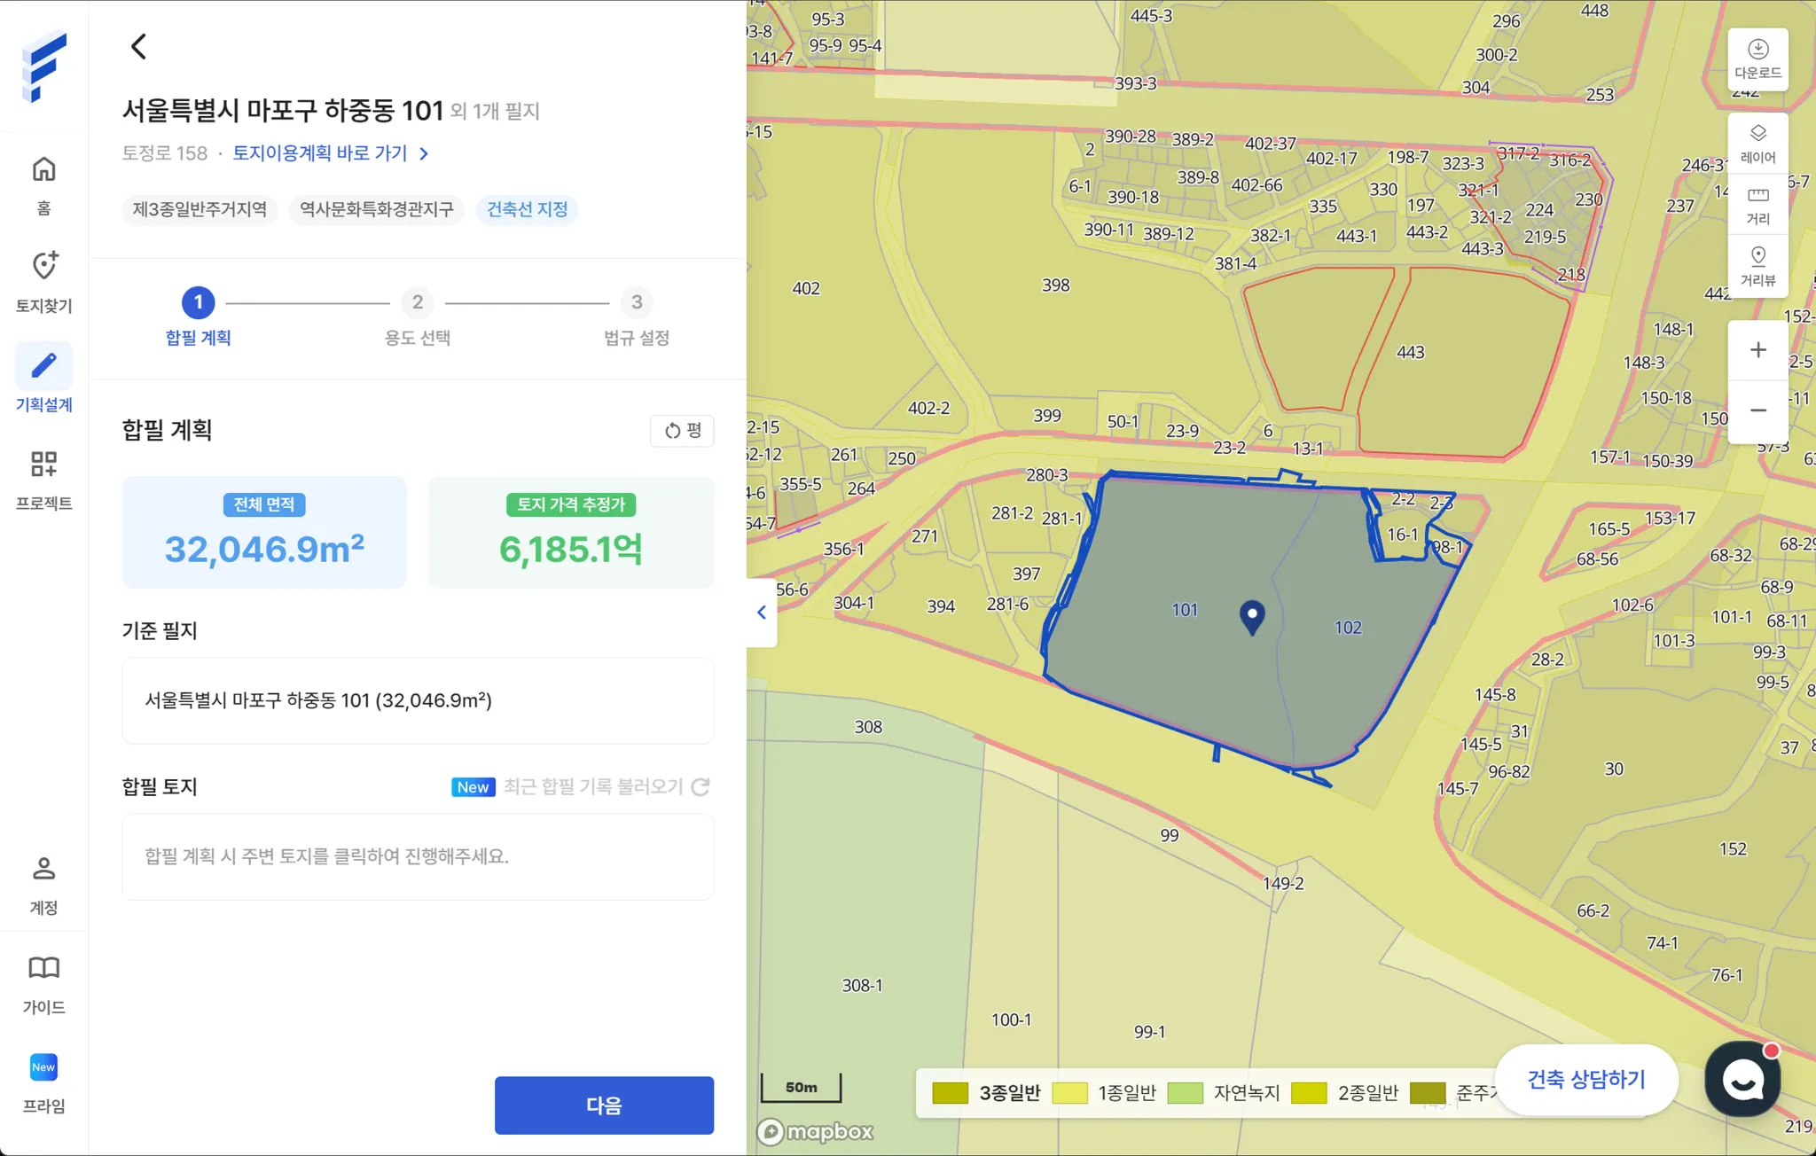Go to step 3 법규 설정

[636, 302]
